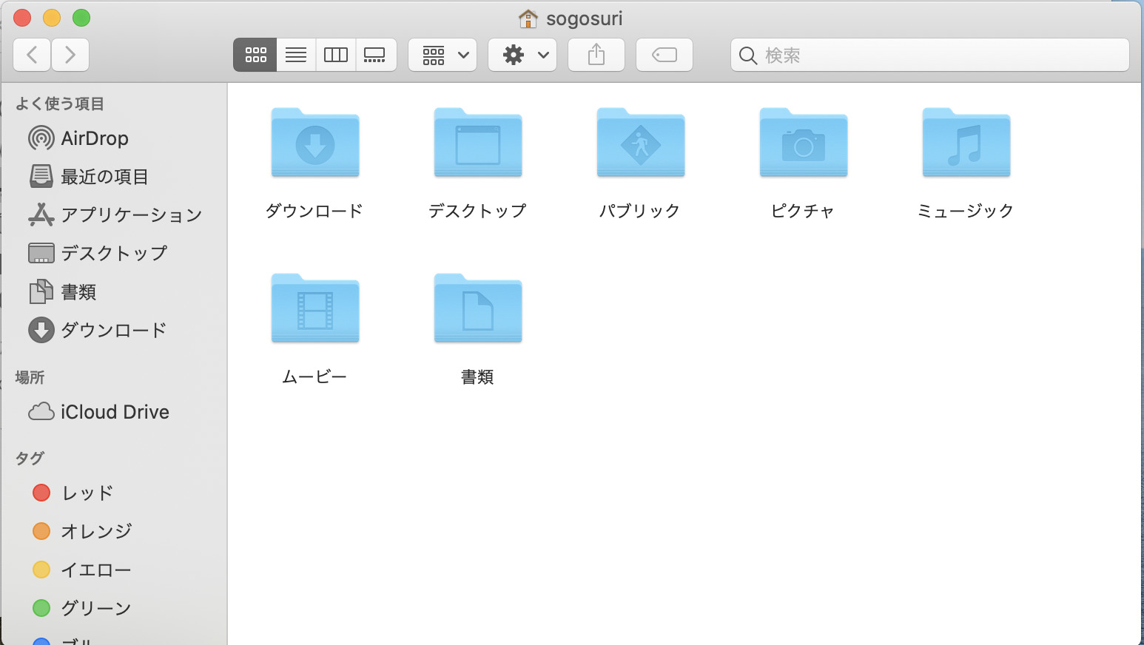
Task: Open iCloud Drive from the sidebar
Action: pyautogui.click(x=115, y=412)
